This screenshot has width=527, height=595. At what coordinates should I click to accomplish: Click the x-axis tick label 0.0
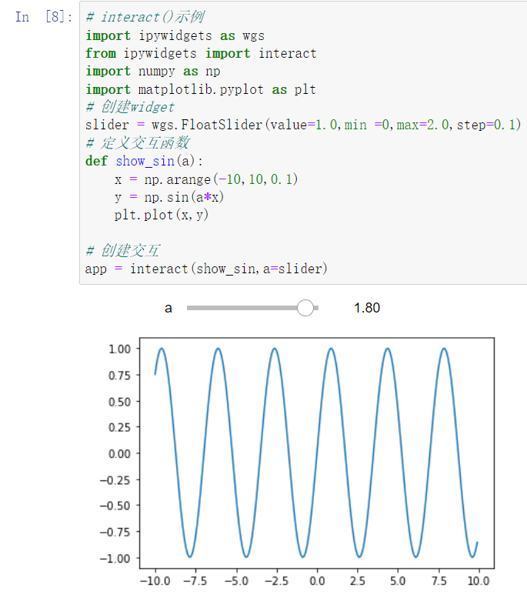317,580
